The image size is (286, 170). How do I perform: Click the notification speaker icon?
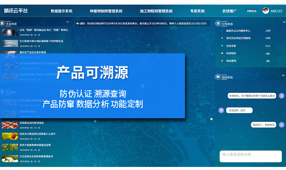77,23
